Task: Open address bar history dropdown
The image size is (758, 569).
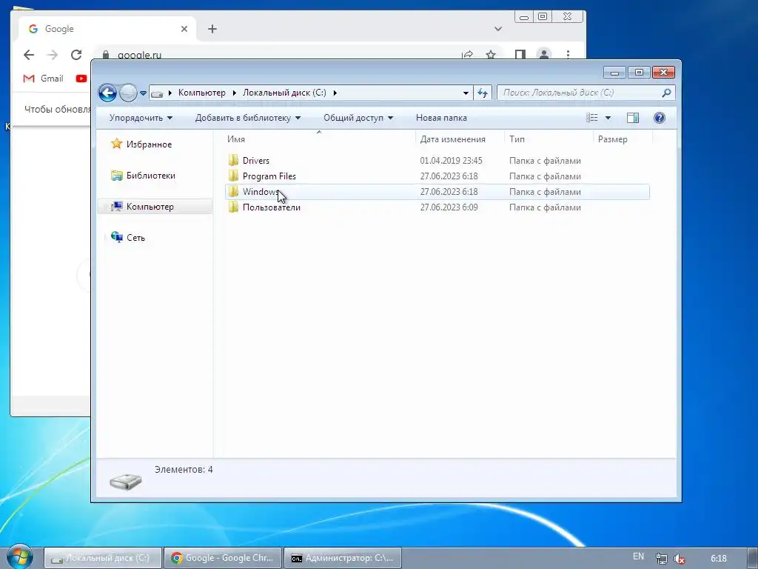Action: (466, 93)
